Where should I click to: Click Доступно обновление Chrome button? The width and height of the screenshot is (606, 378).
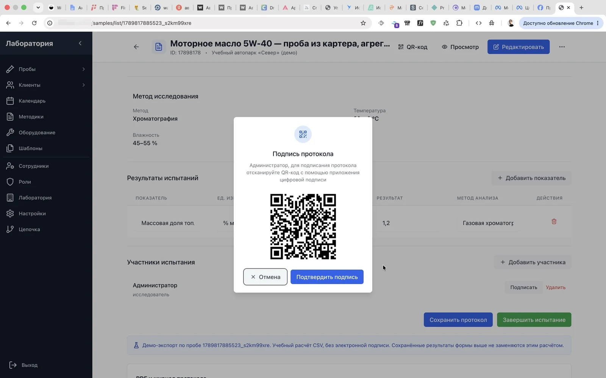pos(561,23)
